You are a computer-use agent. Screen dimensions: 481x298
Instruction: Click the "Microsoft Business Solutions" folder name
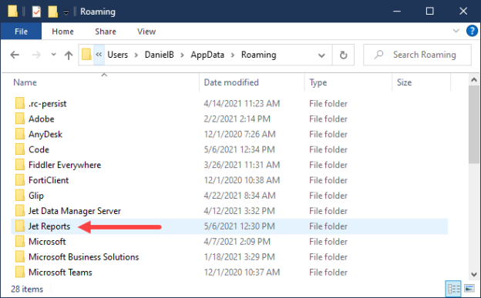point(83,257)
